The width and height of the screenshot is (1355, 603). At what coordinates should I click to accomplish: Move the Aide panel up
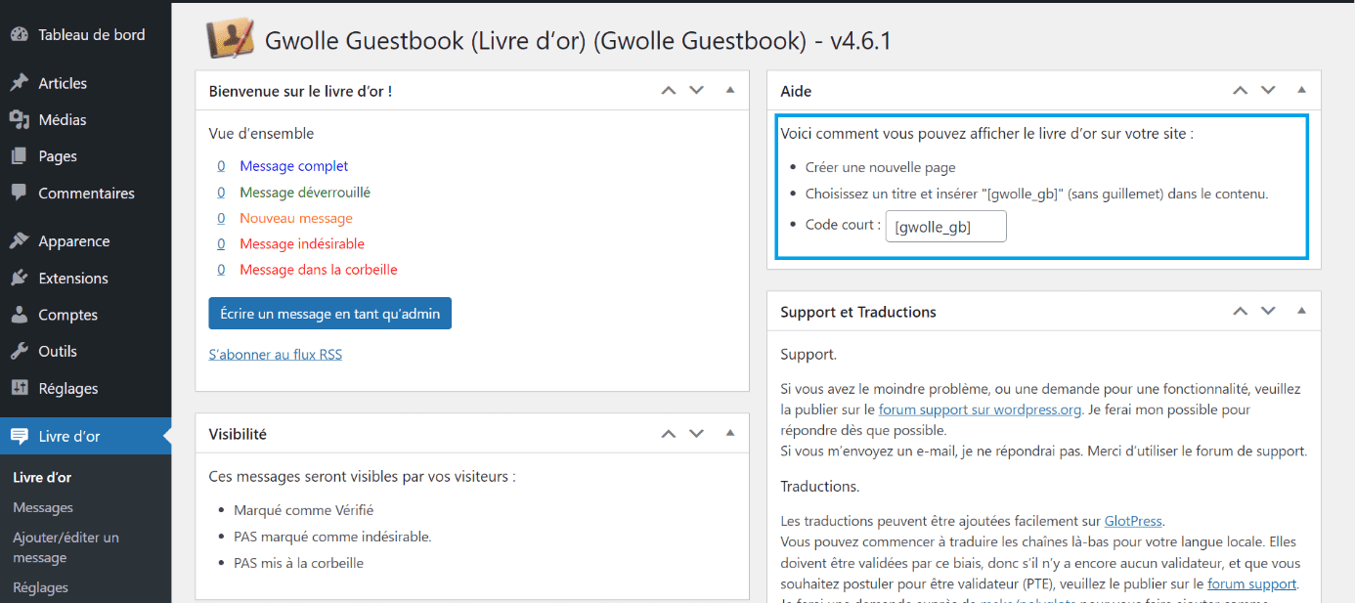click(1240, 91)
